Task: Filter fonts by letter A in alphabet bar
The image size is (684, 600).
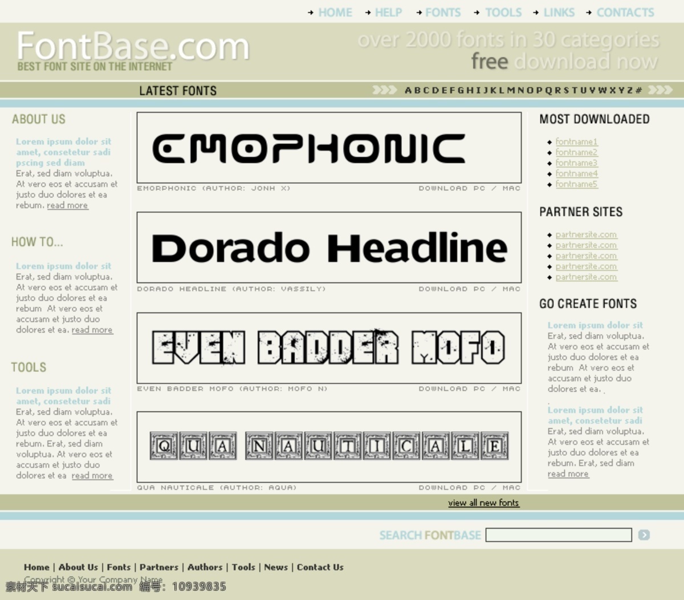Action: tap(408, 90)
